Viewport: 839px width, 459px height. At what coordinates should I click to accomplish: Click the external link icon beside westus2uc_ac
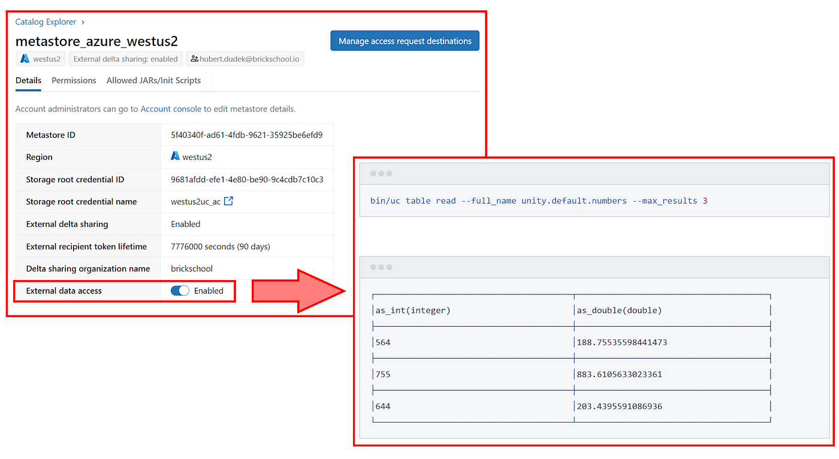228,201
